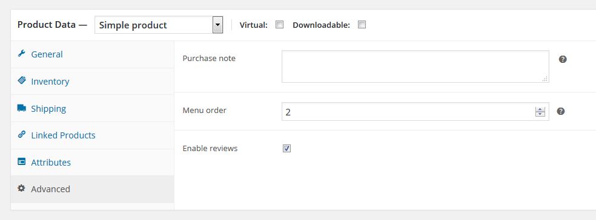Image resolution: width=596 pixels, height=220 pixels.
Task: Switch to the Inventory tab
Action: [92, 82]
